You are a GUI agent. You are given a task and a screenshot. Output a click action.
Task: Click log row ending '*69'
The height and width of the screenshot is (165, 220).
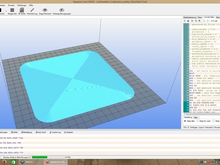[x=10, y=143]
